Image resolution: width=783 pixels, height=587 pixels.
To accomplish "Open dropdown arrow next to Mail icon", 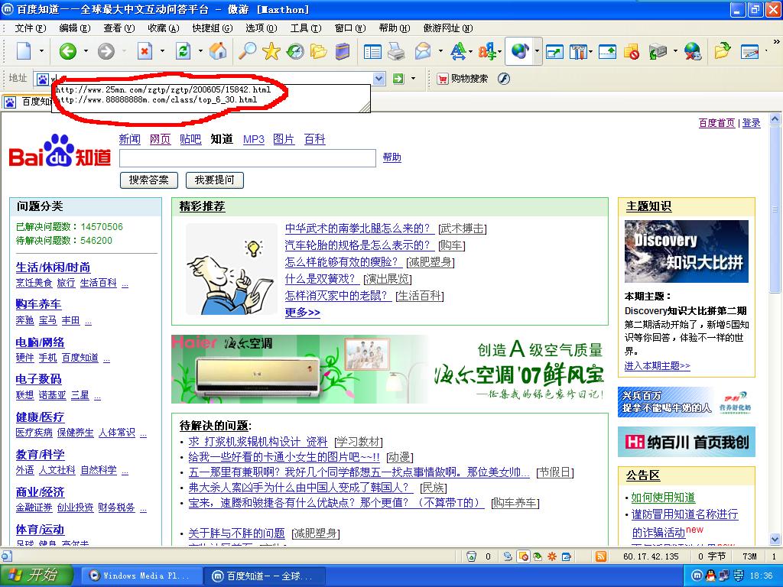I will point(440,51).
